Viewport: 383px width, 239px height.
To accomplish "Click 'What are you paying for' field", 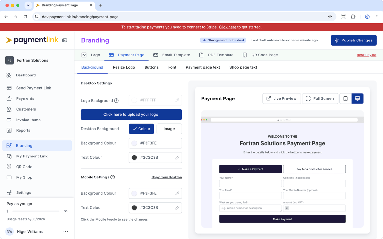I will coord(251,208).
